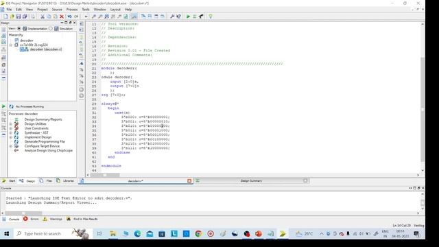Screen dimensions: 439x247
Task: Switch to the Libraries panel tab
Action: 66,181
